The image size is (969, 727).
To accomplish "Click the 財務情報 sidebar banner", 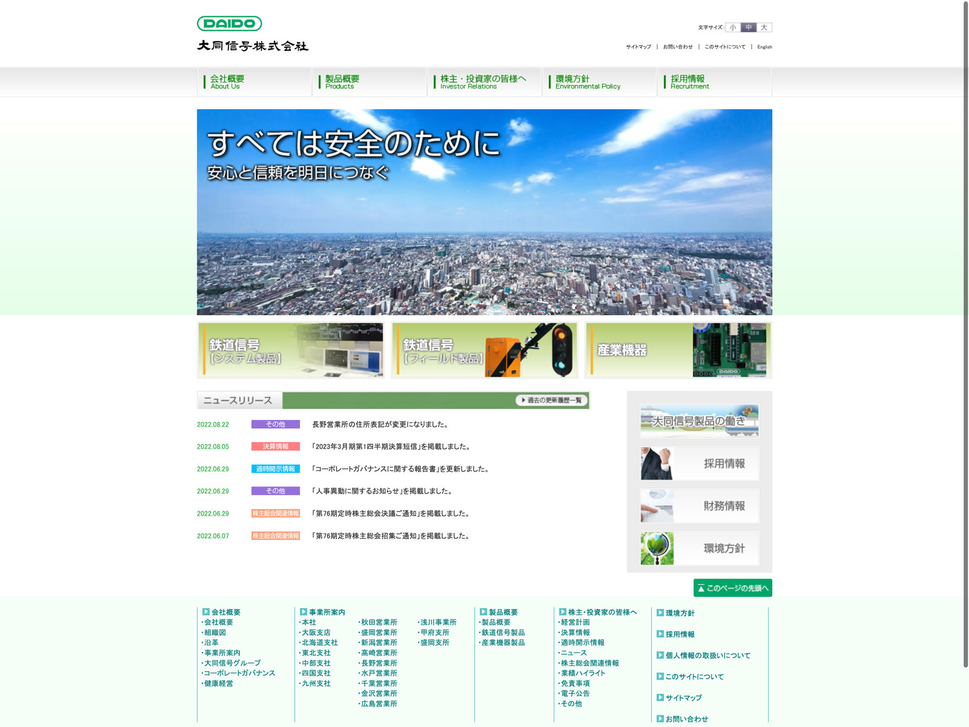I will pos(699,506).
